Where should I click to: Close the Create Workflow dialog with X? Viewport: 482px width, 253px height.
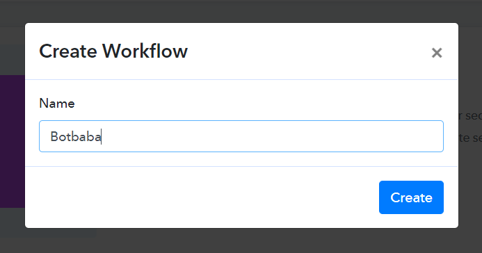coord(437,53)
